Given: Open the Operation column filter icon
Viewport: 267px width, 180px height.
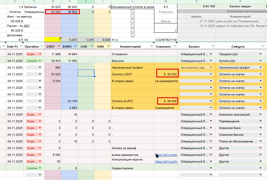Looking at the screenshot, I should click(x=42, y=46).
